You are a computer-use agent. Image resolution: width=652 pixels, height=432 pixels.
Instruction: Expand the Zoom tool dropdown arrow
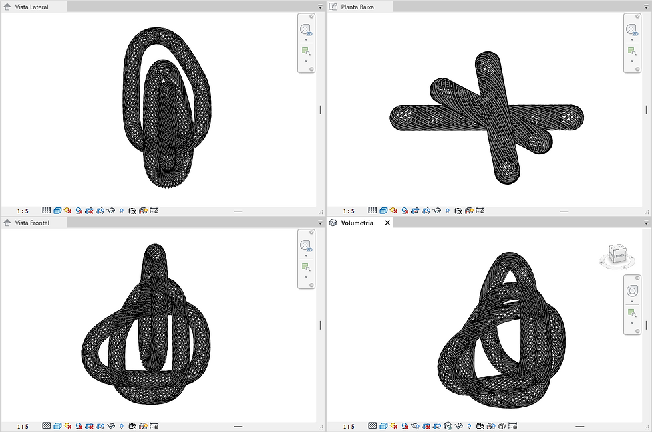coord(306,61)
